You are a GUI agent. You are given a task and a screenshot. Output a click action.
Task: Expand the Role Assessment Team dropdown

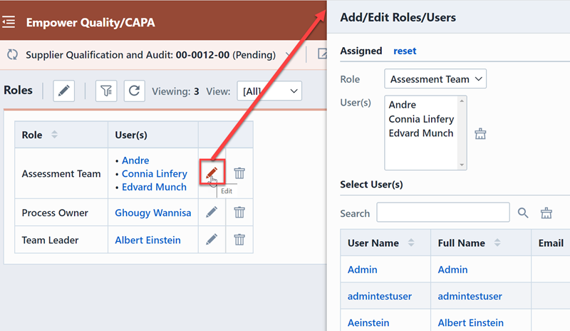(435, 78)
